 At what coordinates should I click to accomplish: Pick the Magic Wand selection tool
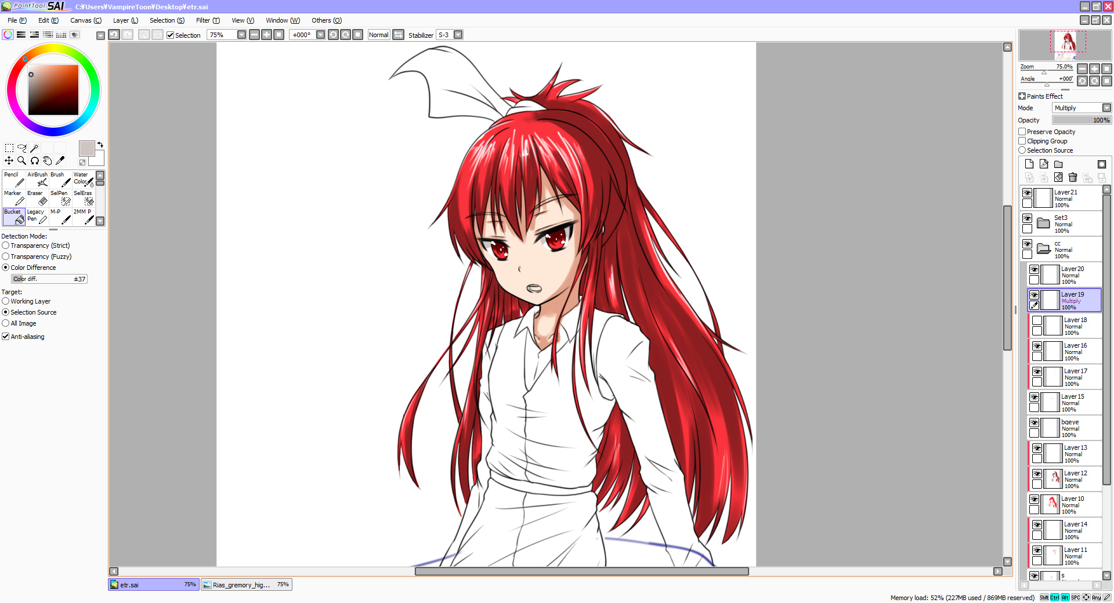[x=35, y=148]
